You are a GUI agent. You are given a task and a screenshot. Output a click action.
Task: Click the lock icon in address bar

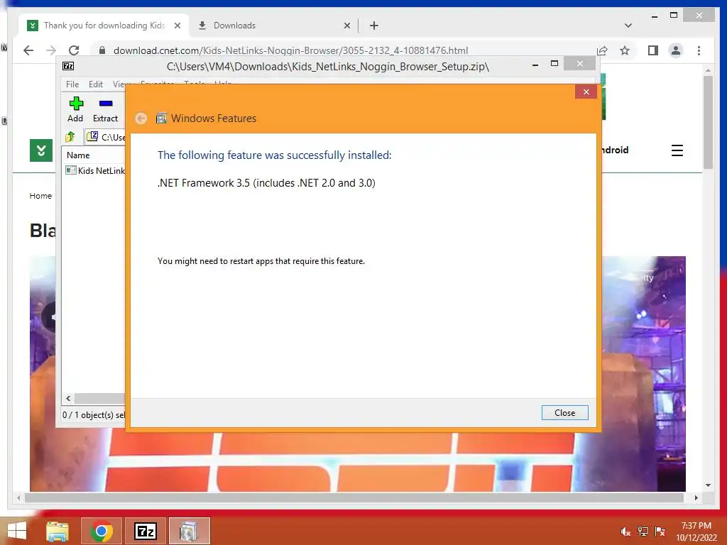click(102, 50)
